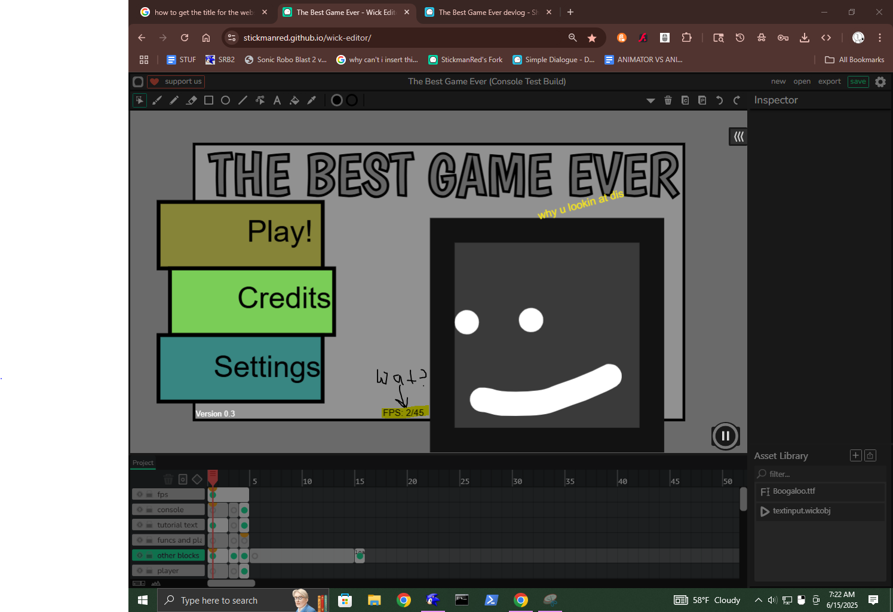Select the Text tool
The image size is (893, 612).
tap(277, 100)
